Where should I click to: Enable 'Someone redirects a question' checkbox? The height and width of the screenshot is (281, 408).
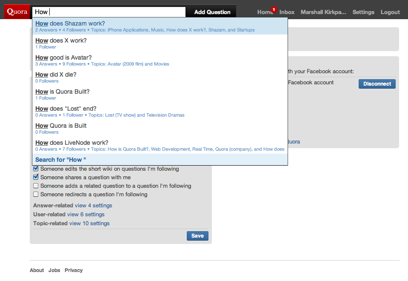(36, 194)
